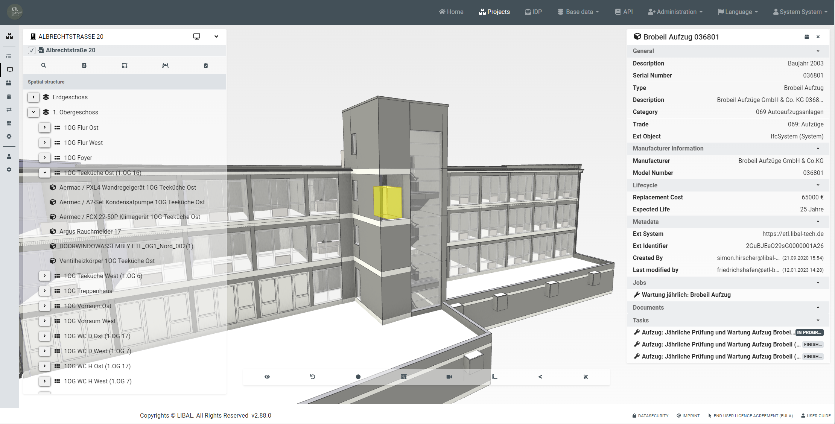Open the address book icon in the model toolbar
This screenshot has height=424, width=835.
pos(84,65)
